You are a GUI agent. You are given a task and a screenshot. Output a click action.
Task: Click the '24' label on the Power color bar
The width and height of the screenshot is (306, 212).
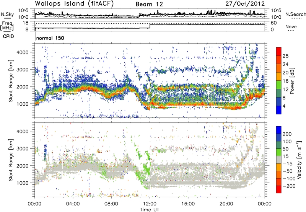285,64
